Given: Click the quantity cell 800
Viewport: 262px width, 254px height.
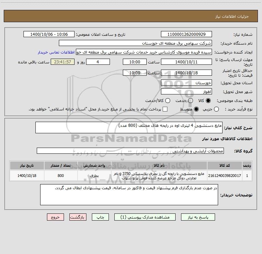Looking at the screenshot, I should [x=61, y=176].
